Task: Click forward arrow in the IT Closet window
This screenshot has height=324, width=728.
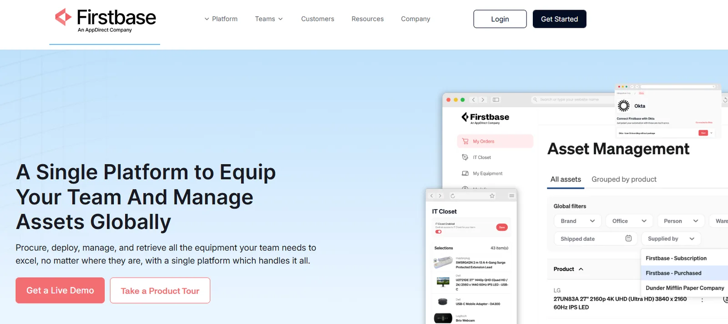Action: 440,196
